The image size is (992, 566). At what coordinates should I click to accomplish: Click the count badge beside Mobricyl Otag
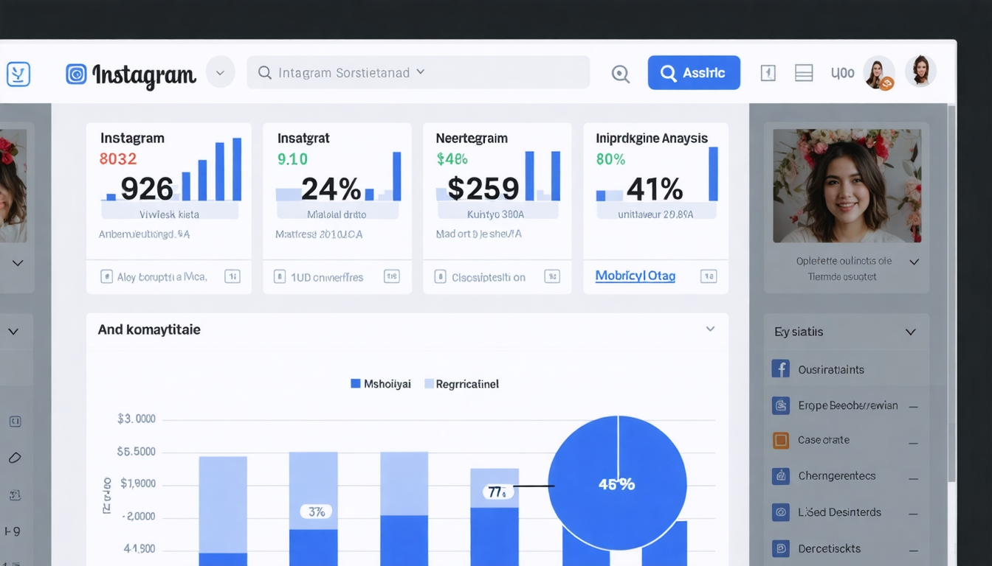709,277
